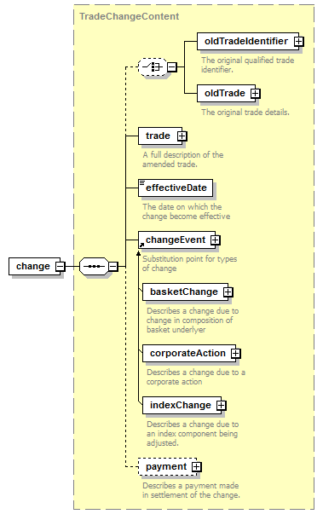This screenshot has height=514, width=323.
Task: Expand the indexChange plus box
Action: coord(221,405)
